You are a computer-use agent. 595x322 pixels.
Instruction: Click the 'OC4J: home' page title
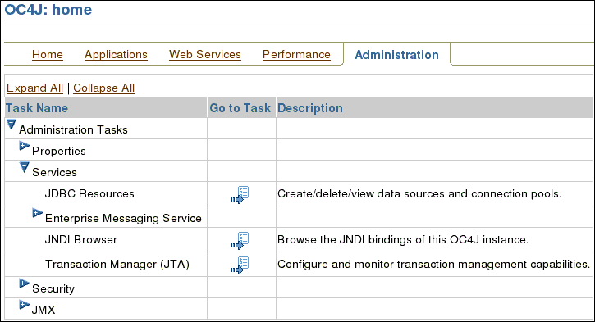pos(48,10)
